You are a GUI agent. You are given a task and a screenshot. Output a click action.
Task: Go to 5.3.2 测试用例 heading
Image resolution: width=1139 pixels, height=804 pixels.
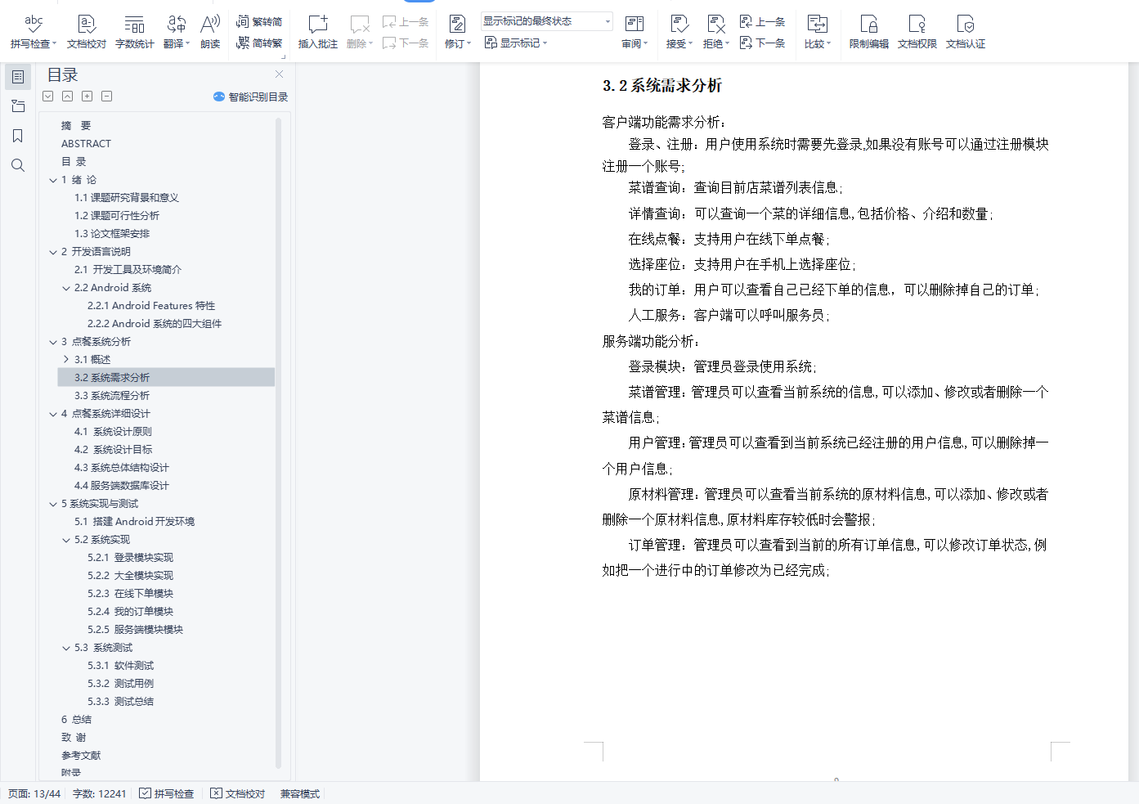click(x=120, y=684)
